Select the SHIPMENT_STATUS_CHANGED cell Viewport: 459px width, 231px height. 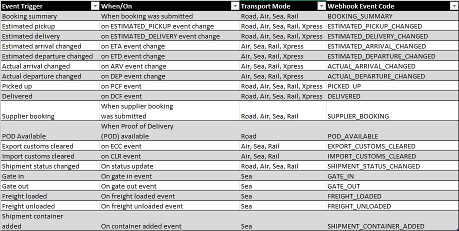(x=373, y=166)
